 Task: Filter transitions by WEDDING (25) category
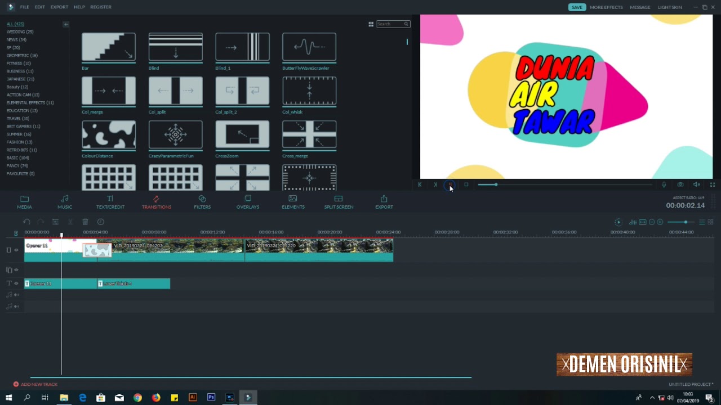[20, 32]
